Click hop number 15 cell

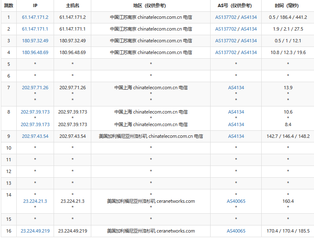coord(9,219)
